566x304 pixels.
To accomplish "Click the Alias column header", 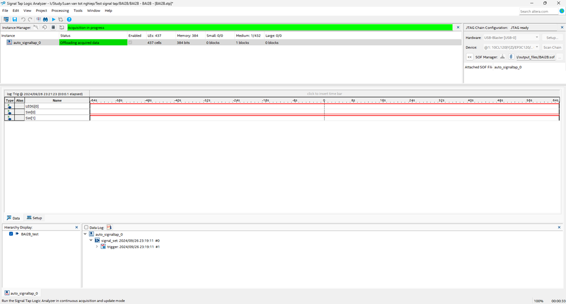I will tap(19, 101).
